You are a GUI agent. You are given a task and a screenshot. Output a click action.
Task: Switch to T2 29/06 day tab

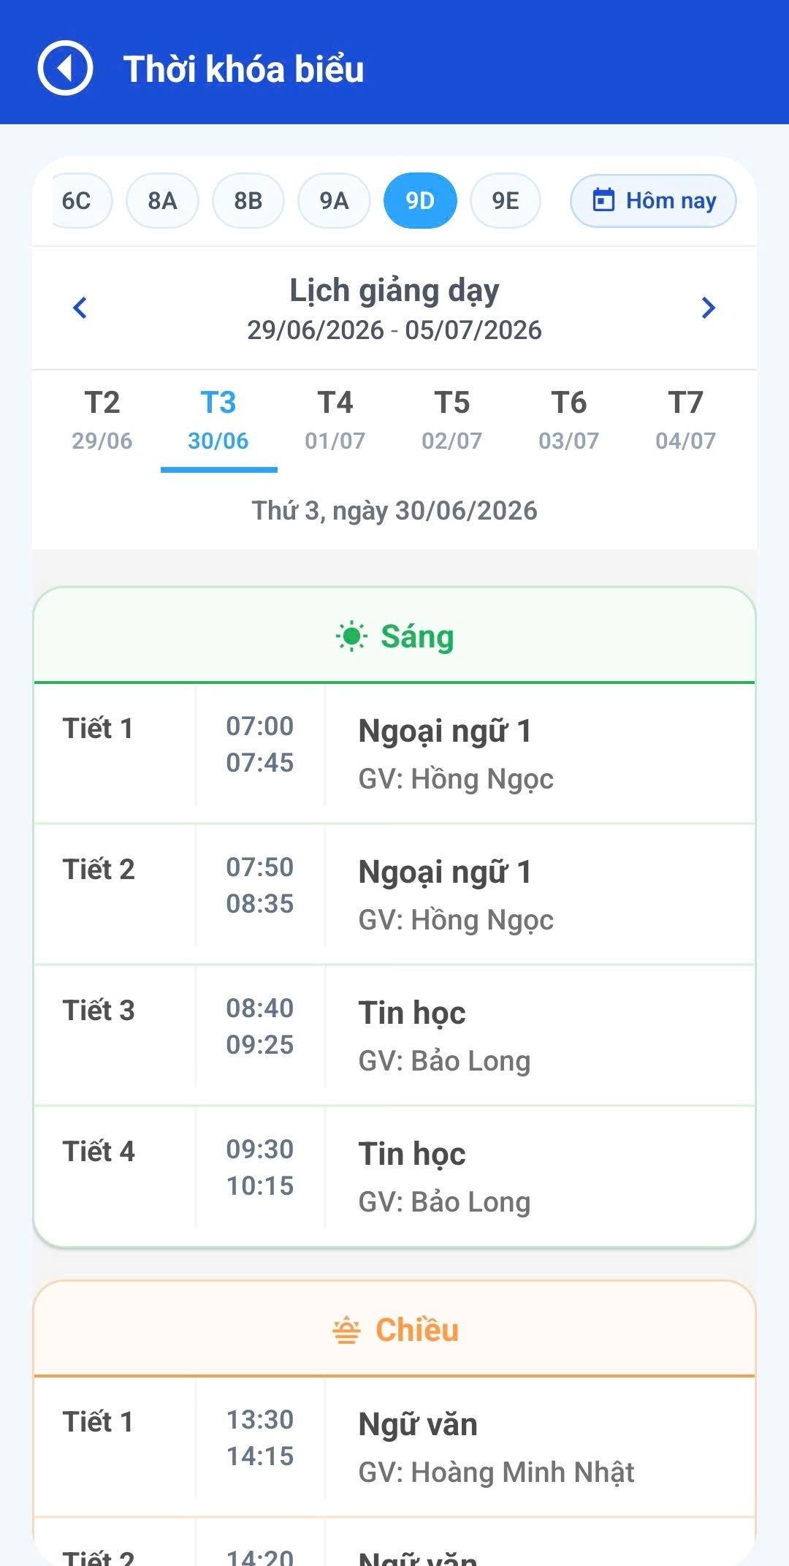[x=102, y=421]
